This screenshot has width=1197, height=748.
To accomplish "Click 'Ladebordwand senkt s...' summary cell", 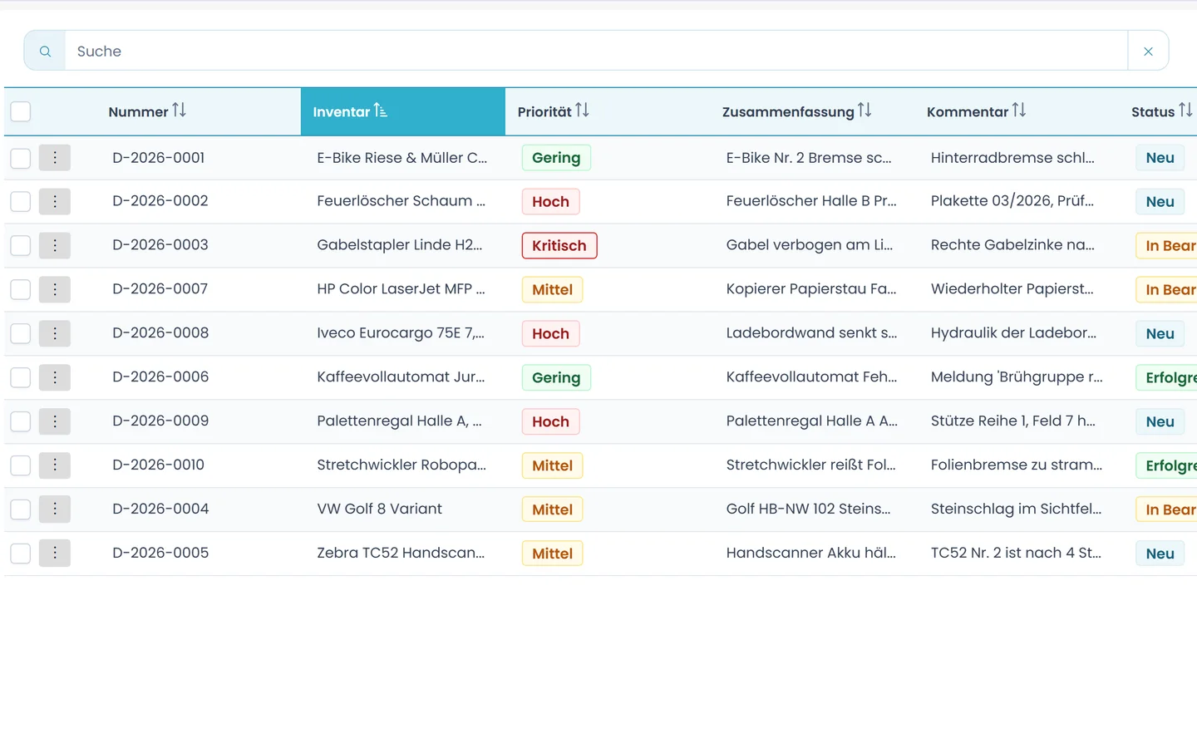I will pyautogui.click(x=811, y=332).
